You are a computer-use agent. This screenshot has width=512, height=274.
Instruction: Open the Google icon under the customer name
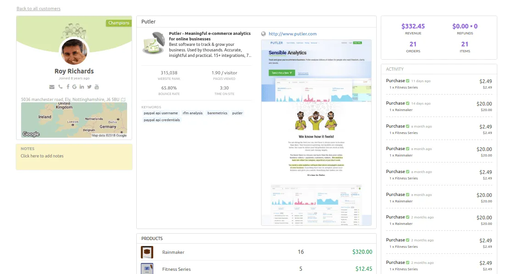[x=74, y=87]
